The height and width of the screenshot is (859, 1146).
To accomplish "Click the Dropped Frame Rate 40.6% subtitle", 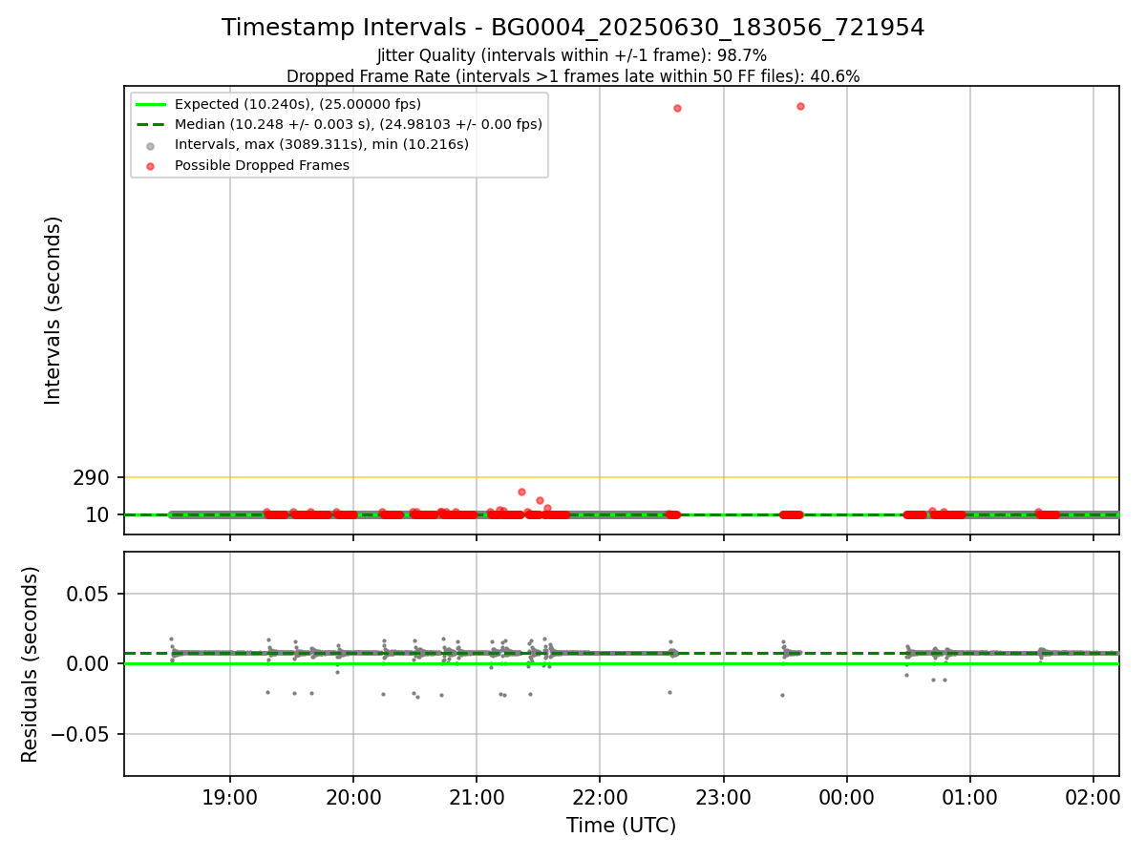I will [x=573, y=76].
